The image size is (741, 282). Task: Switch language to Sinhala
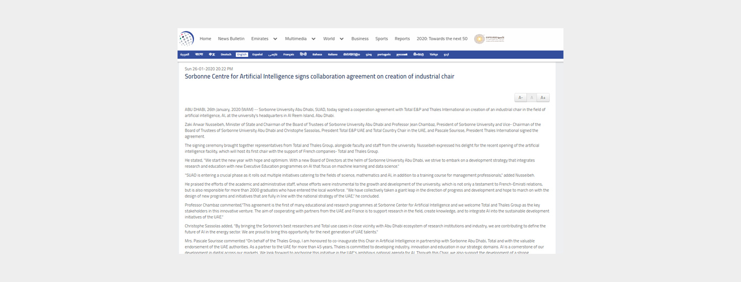pos(419,54)
